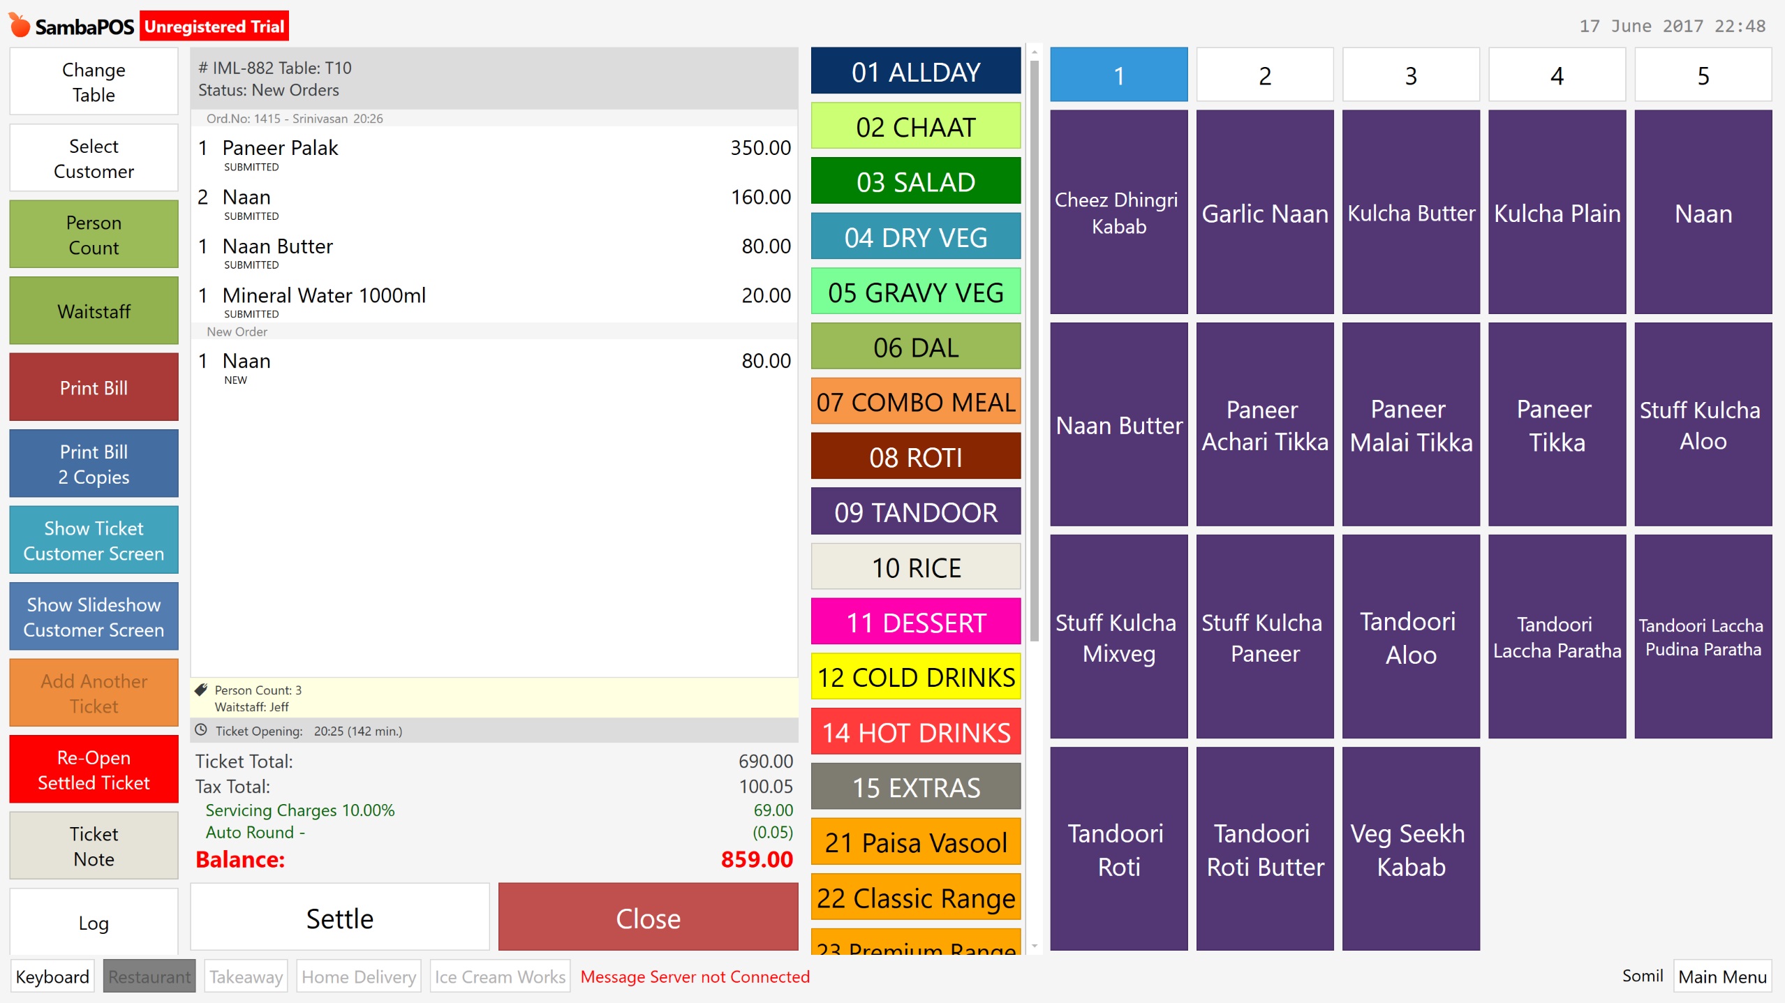The width and height of the screenshot is (1785, 1003).
Task: Click the SambaPOS apple logo
Action: coord(20,25)
